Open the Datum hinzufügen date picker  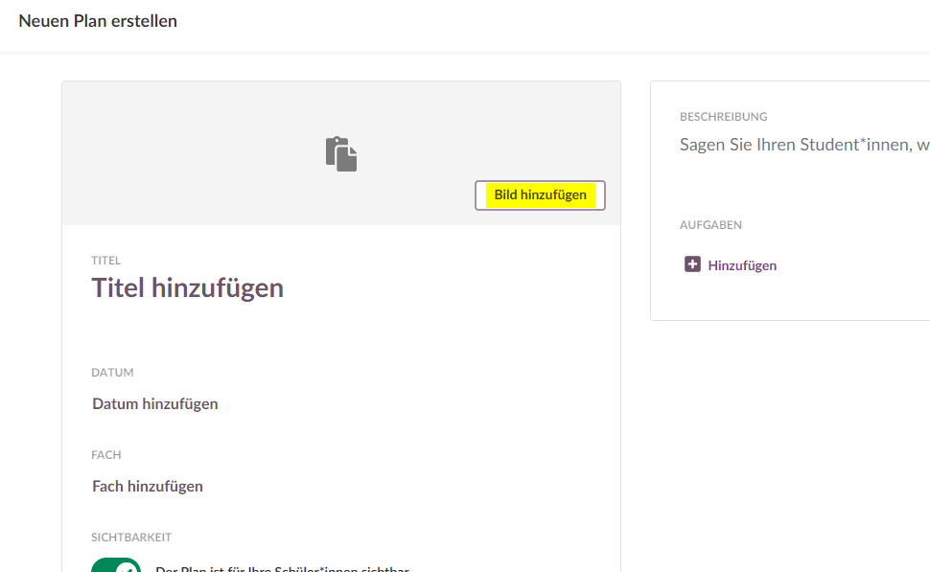(155, 404)
